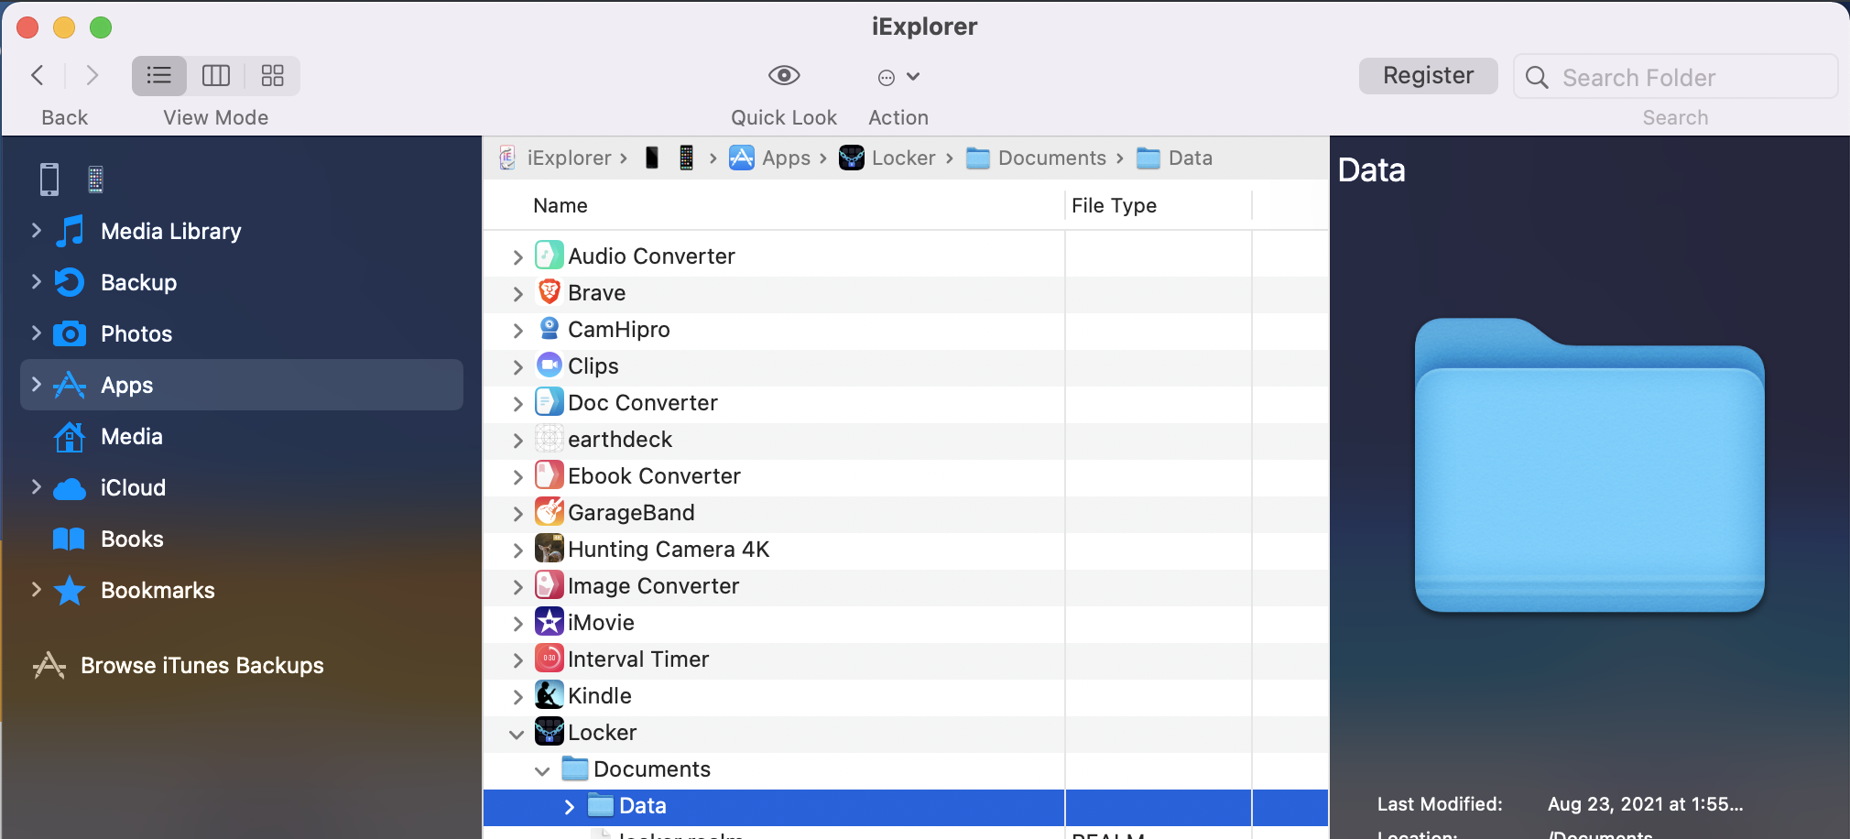The height and width of the screenshot is (839, 1850).
Task: Expand the Kindle row
Action: click(517, 697)
